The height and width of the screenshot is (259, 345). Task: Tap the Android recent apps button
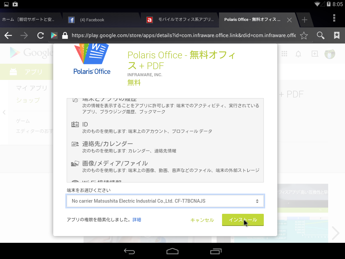[216, 251]
